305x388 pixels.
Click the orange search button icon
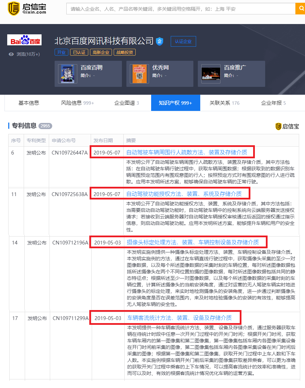coord(301,9)
